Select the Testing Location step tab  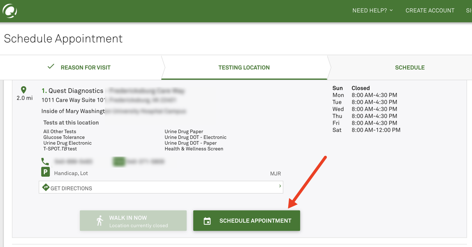244,67
